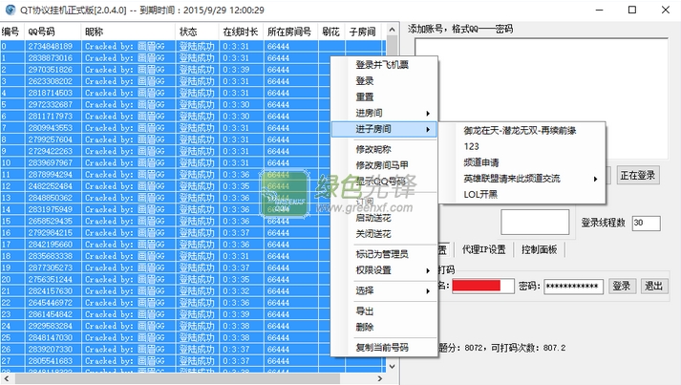Select sub-room 123
681x385 pixels.
pyautogui.click(x=521, y=146)
